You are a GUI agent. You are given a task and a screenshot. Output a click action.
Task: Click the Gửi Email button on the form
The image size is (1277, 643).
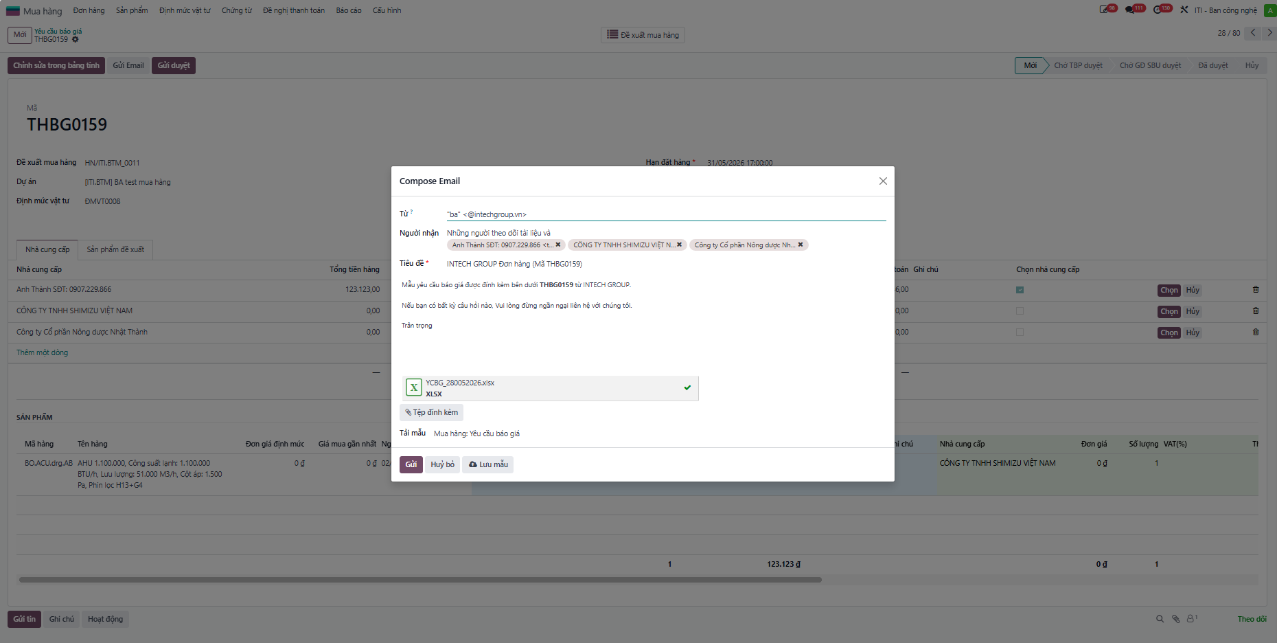[128, 65]
